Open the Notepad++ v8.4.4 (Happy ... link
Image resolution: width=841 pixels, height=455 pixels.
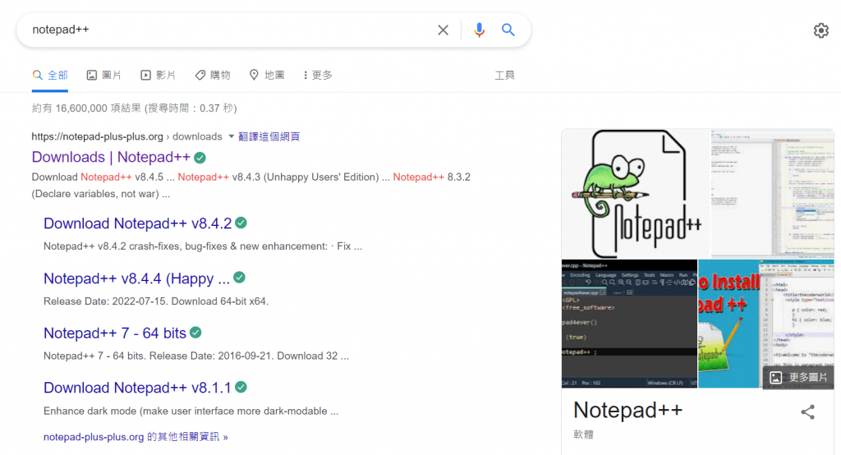[137, 278]
